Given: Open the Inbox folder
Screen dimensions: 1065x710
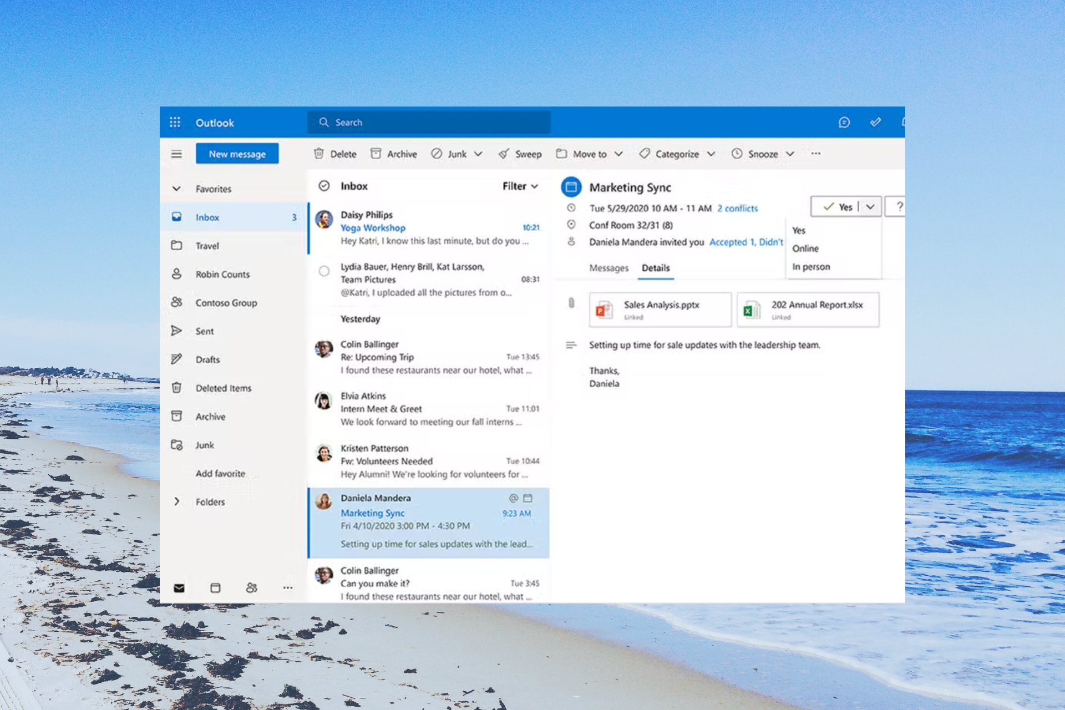Looking at the screenshot, I should pyautogui.click(x=234, y=217).
